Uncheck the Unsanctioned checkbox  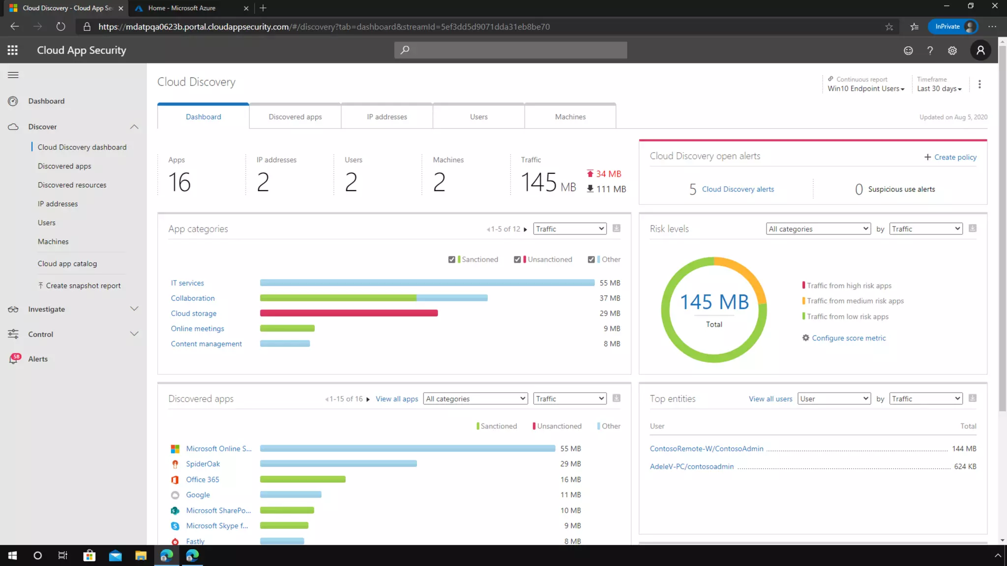(x=517, y=259)
